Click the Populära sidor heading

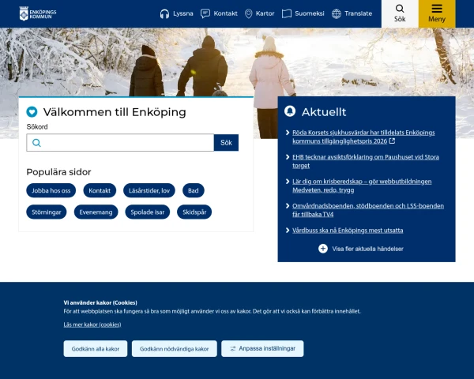[58, 172]
